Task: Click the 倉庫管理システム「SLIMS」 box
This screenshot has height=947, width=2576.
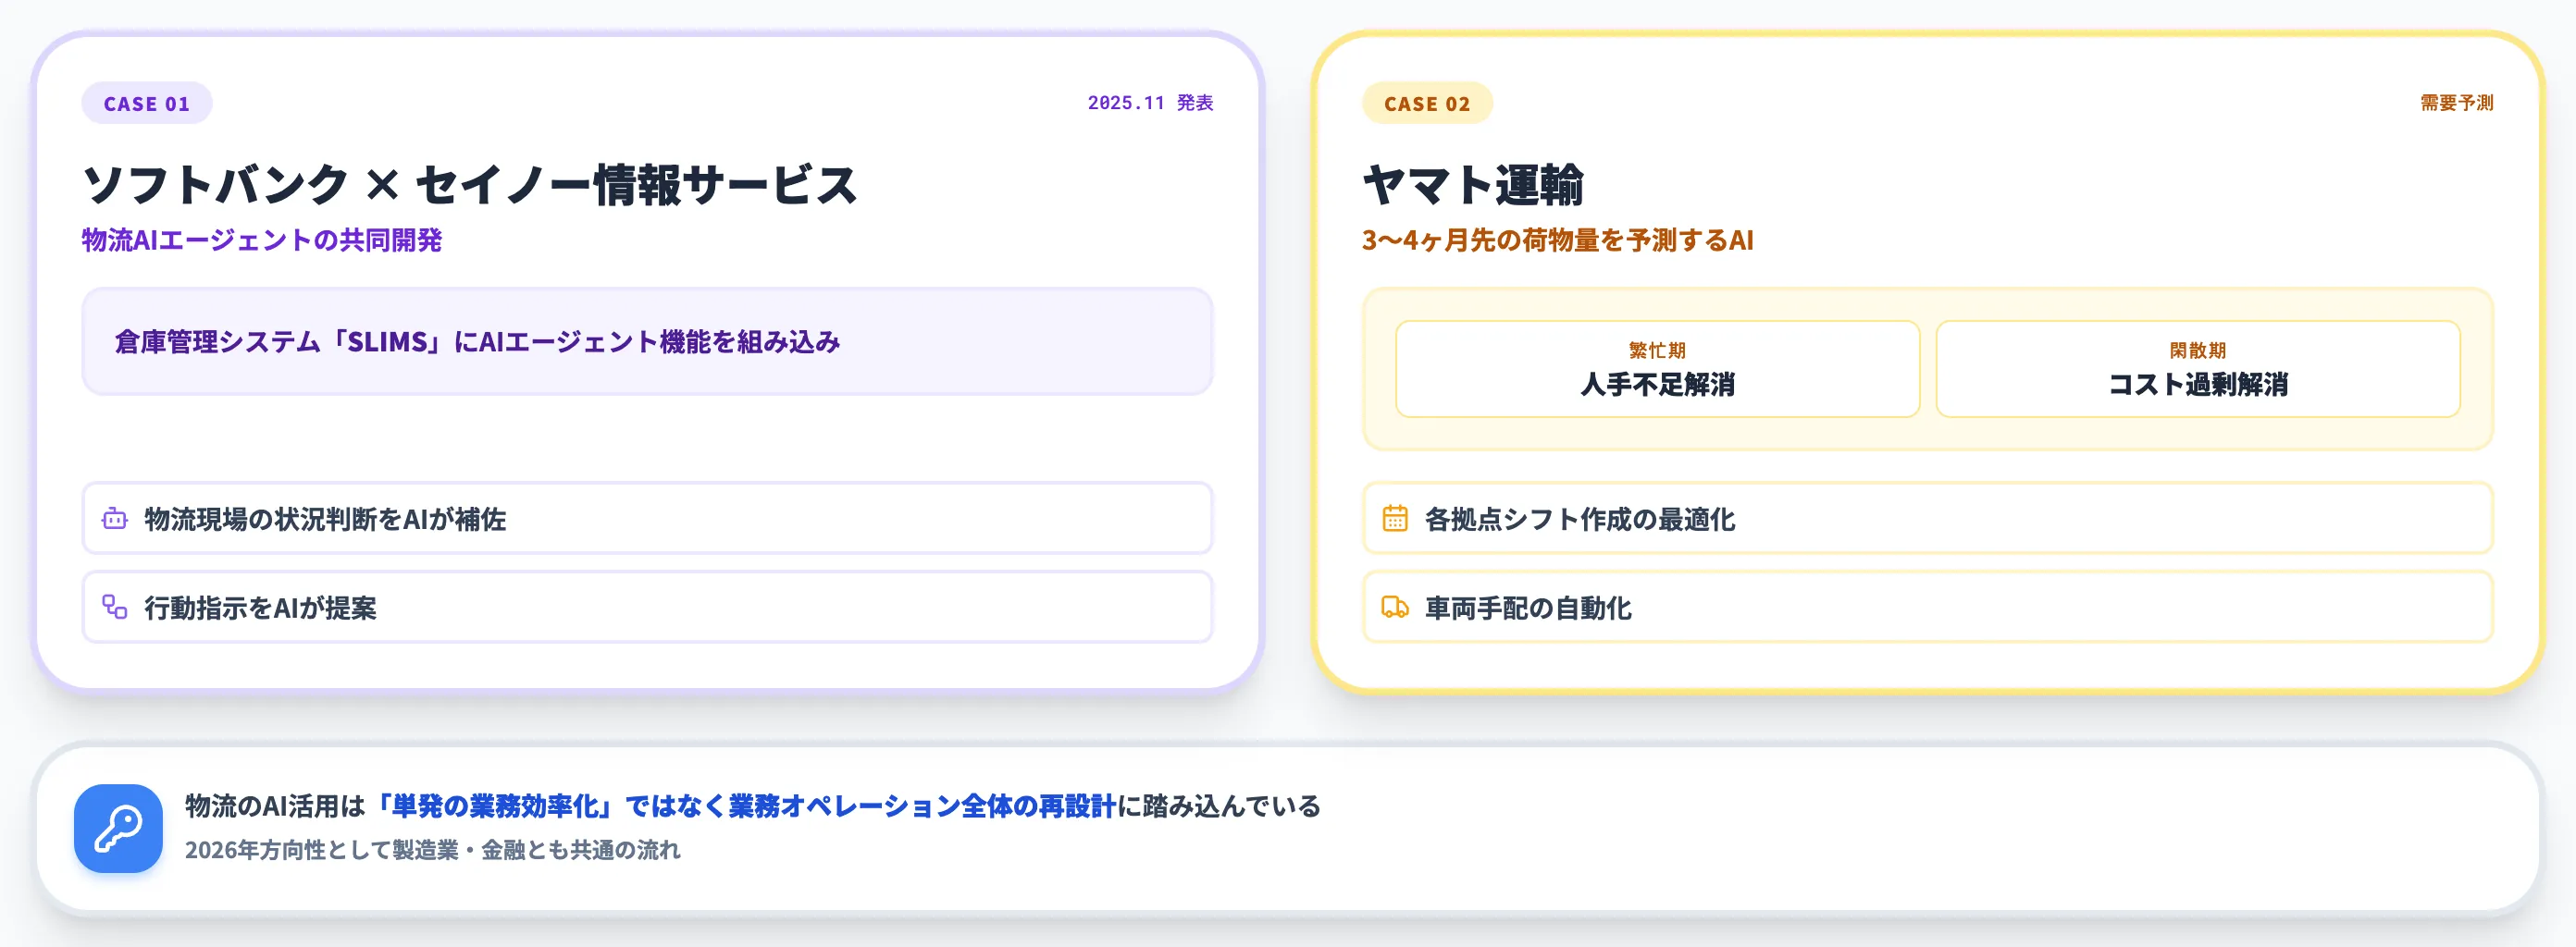Action: coord(647,342)
